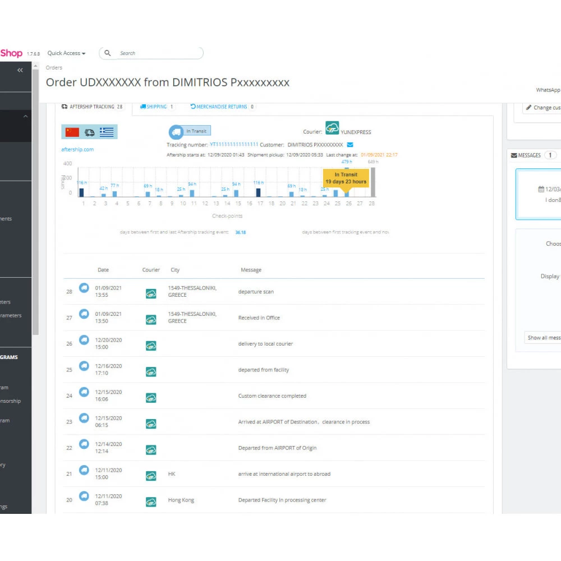Click the search magnifier icon
561x561 pixels.
107,53
